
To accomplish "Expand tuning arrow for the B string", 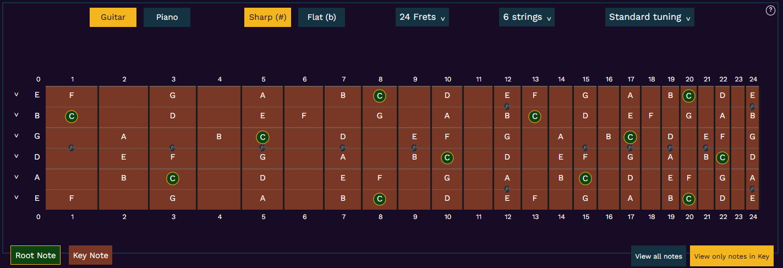I will tap(17, 116).
